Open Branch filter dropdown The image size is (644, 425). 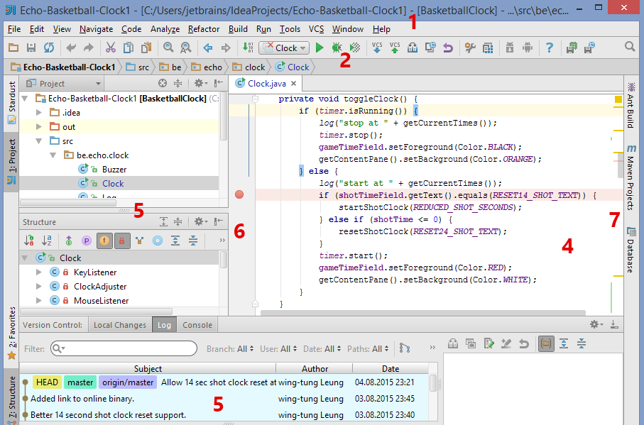click(x=230, y=348)
